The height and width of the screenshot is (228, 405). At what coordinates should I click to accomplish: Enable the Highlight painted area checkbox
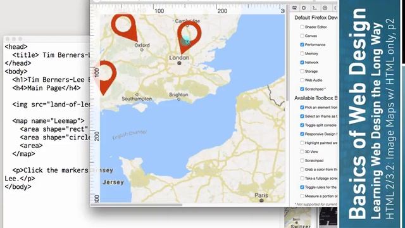pyautogui.click(x=302, y=142)
